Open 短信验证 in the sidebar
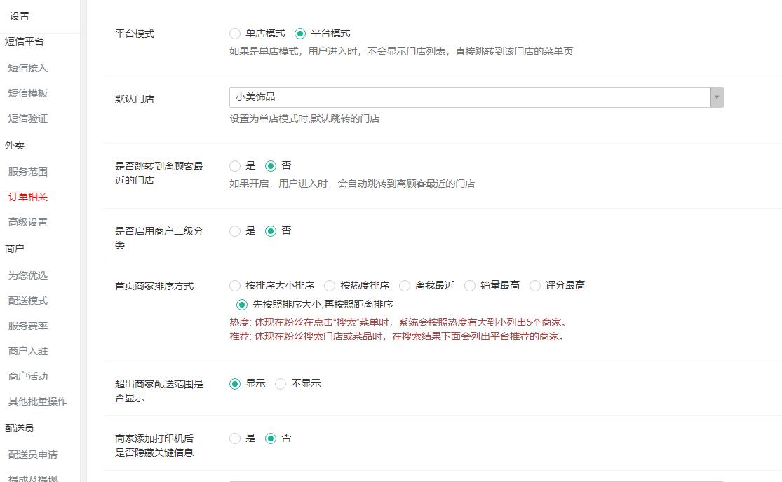Image resolution: width=782 pixels, height=482 pixels. point(28,118)
